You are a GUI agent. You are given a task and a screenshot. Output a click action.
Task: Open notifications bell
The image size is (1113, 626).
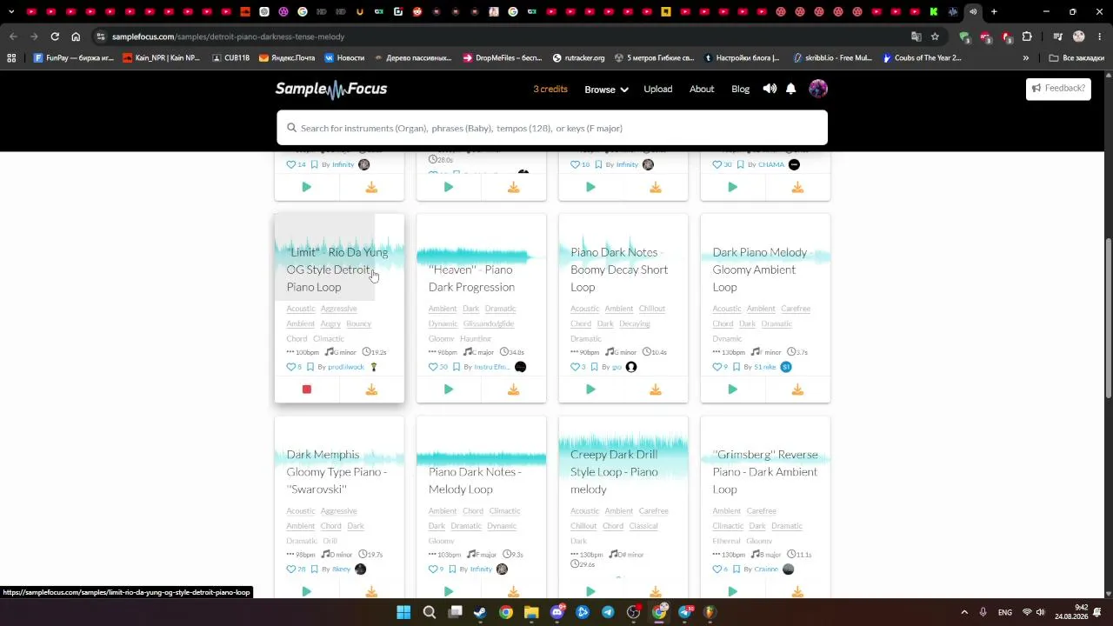791,89
